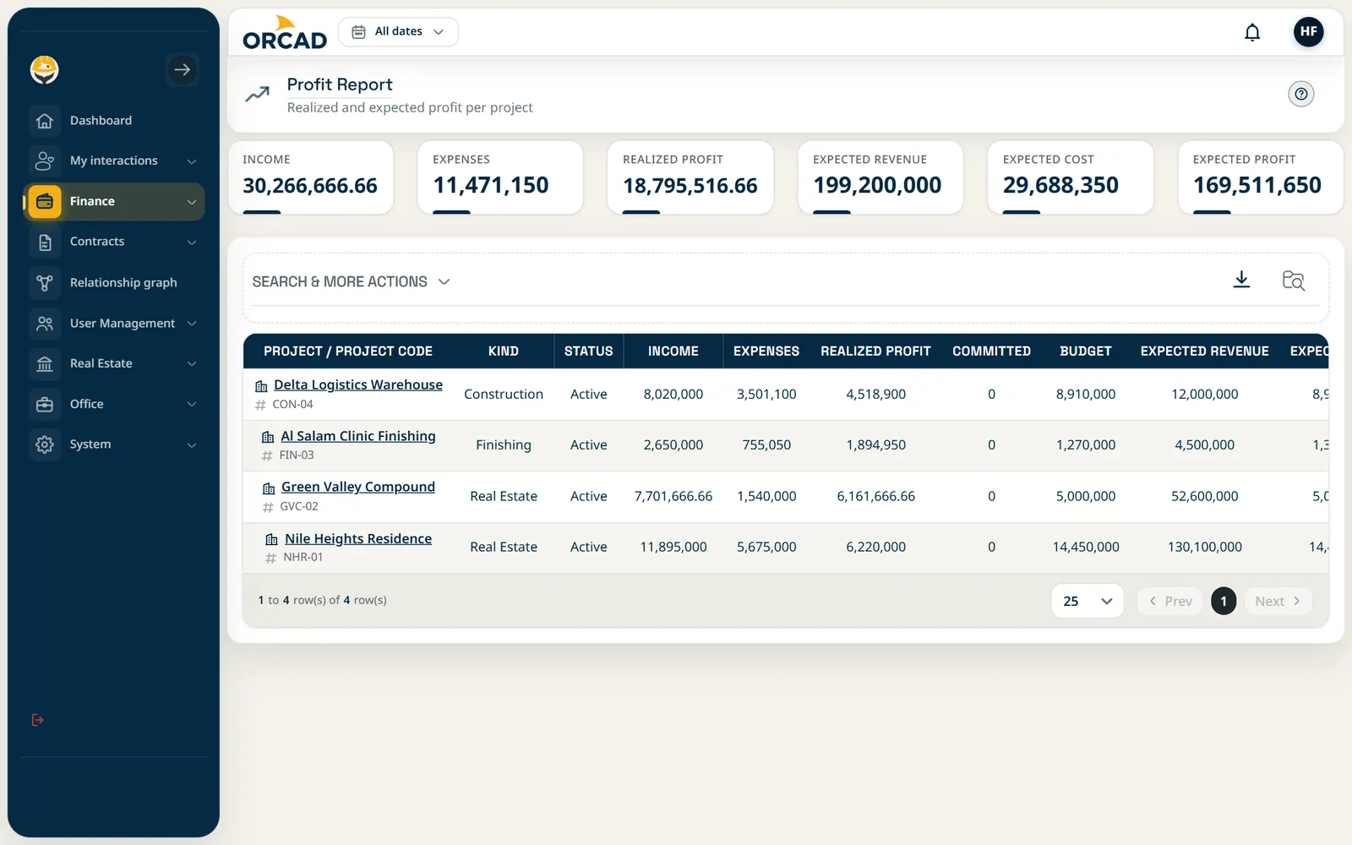Click the Prev pagination button
1352x845 pixels.
1169,601
